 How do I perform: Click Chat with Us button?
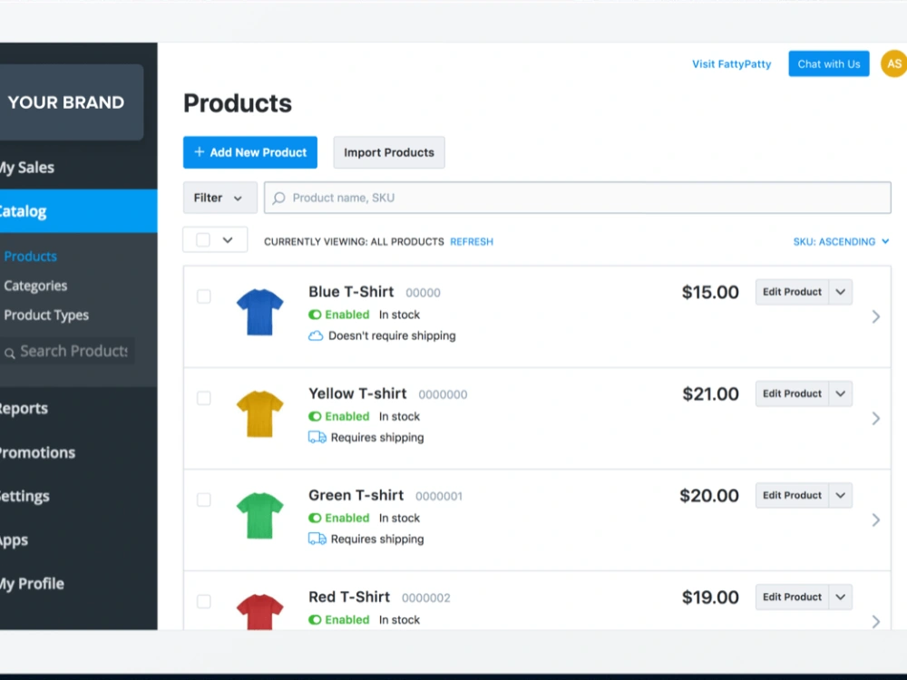[x=828, y=63]
